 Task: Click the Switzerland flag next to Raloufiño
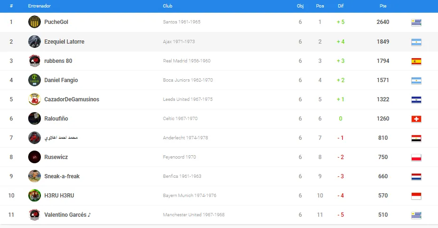[x=416, y=119]
